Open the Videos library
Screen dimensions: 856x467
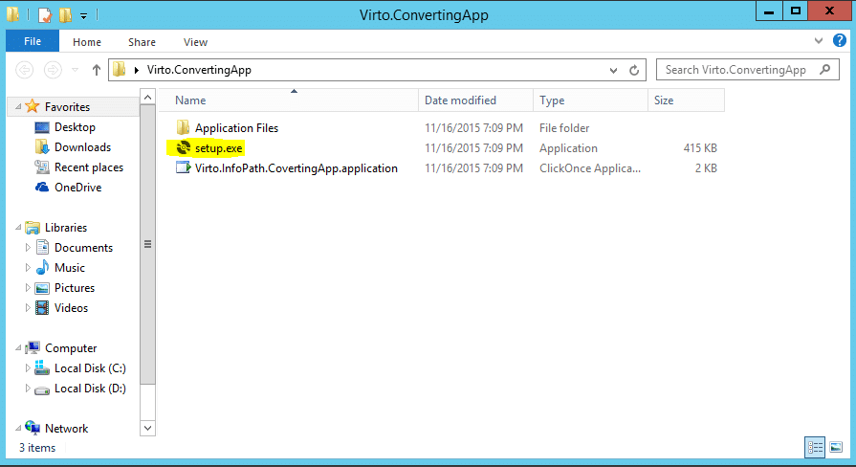(x=71, y=308)
